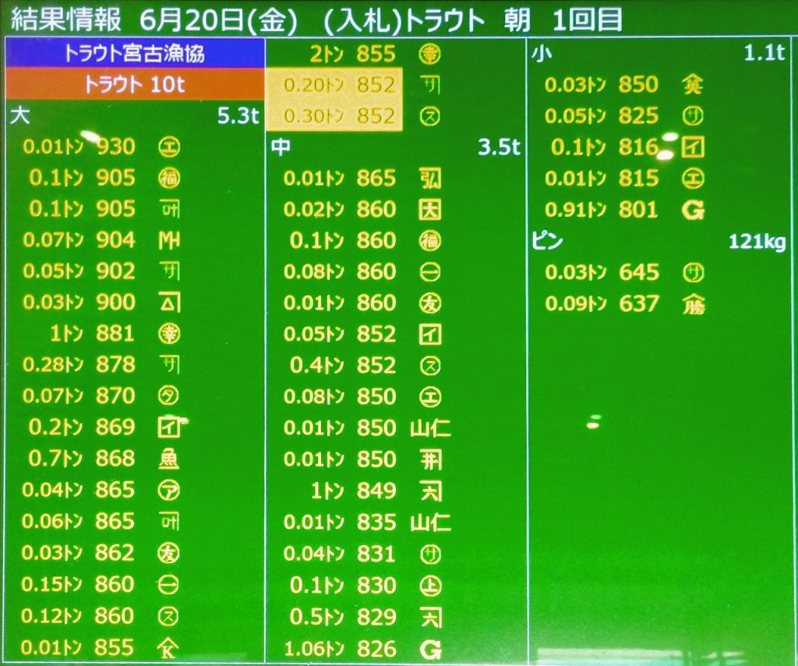Click the circled 上 mark on the 830 row

(430, 586)
